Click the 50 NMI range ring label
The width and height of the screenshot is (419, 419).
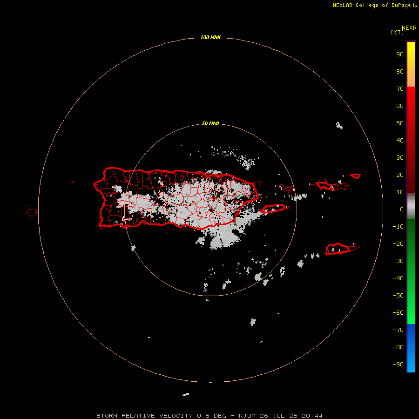210,123
